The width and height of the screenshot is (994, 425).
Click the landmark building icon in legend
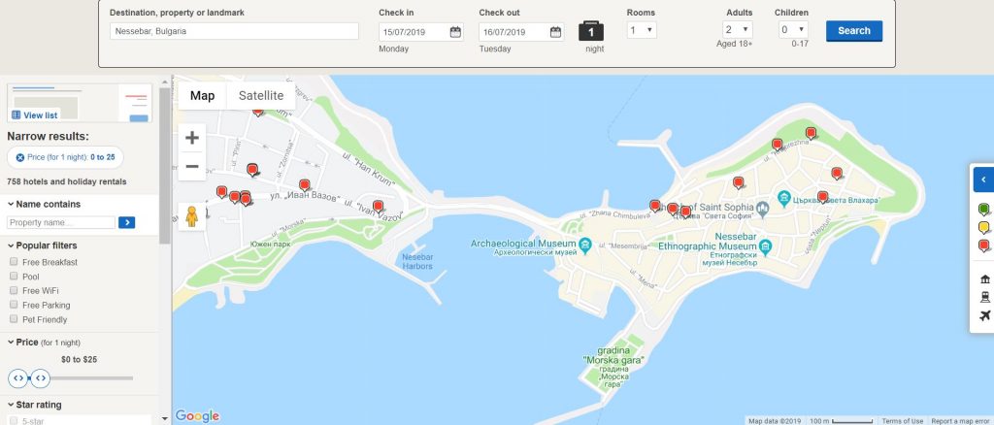tap(984, 280)
